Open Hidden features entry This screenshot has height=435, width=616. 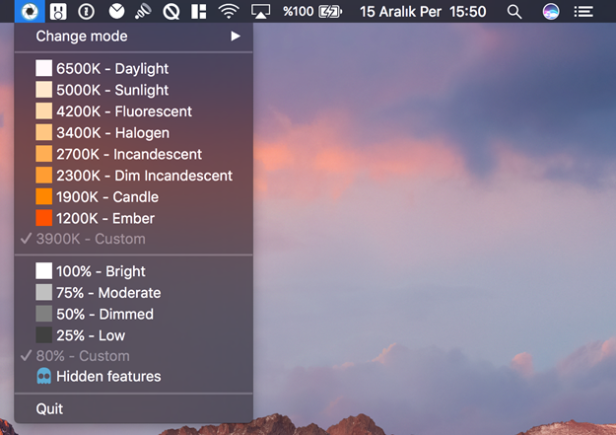click(108, 376)
